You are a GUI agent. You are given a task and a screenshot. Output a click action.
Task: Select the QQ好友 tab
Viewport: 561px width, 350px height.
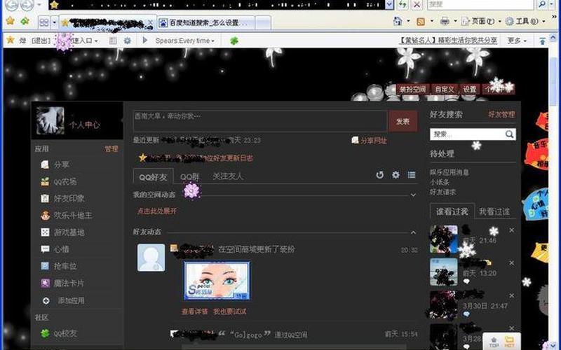(x=153, y=176)
